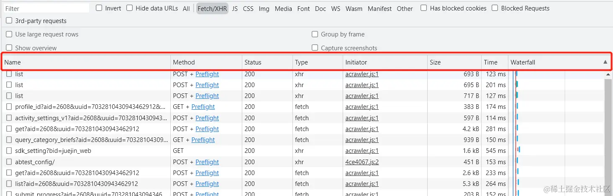Click the file icon of profile_id request

(9, 107)
